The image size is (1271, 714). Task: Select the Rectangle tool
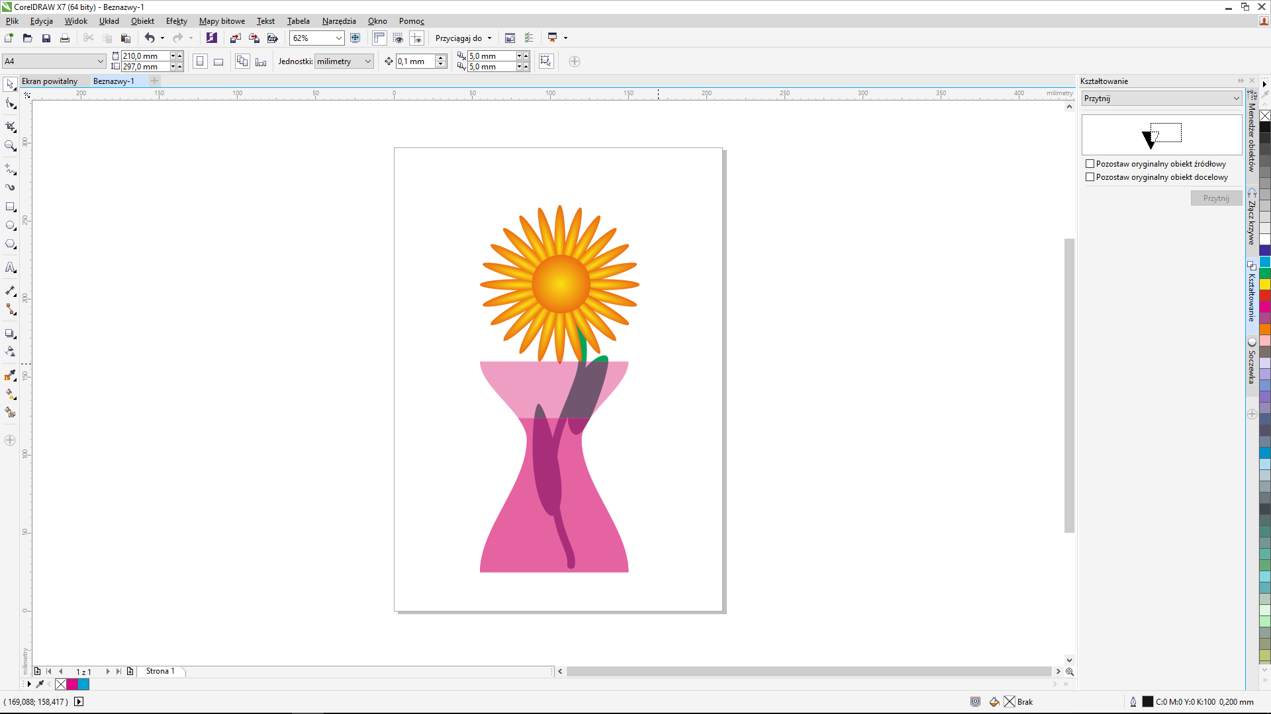click(x=10, y=207)
